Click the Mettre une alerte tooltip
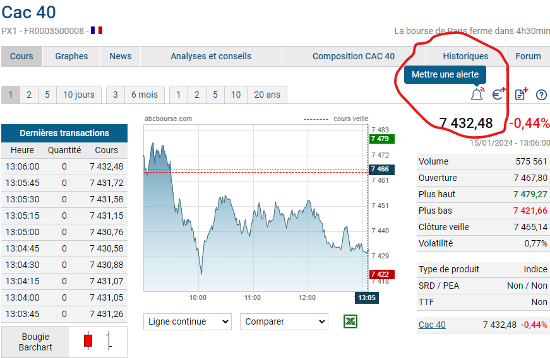The image size is (550, 358). point(445,74)
